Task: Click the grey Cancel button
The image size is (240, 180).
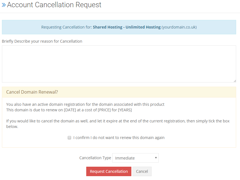Action: click(142, 171)
